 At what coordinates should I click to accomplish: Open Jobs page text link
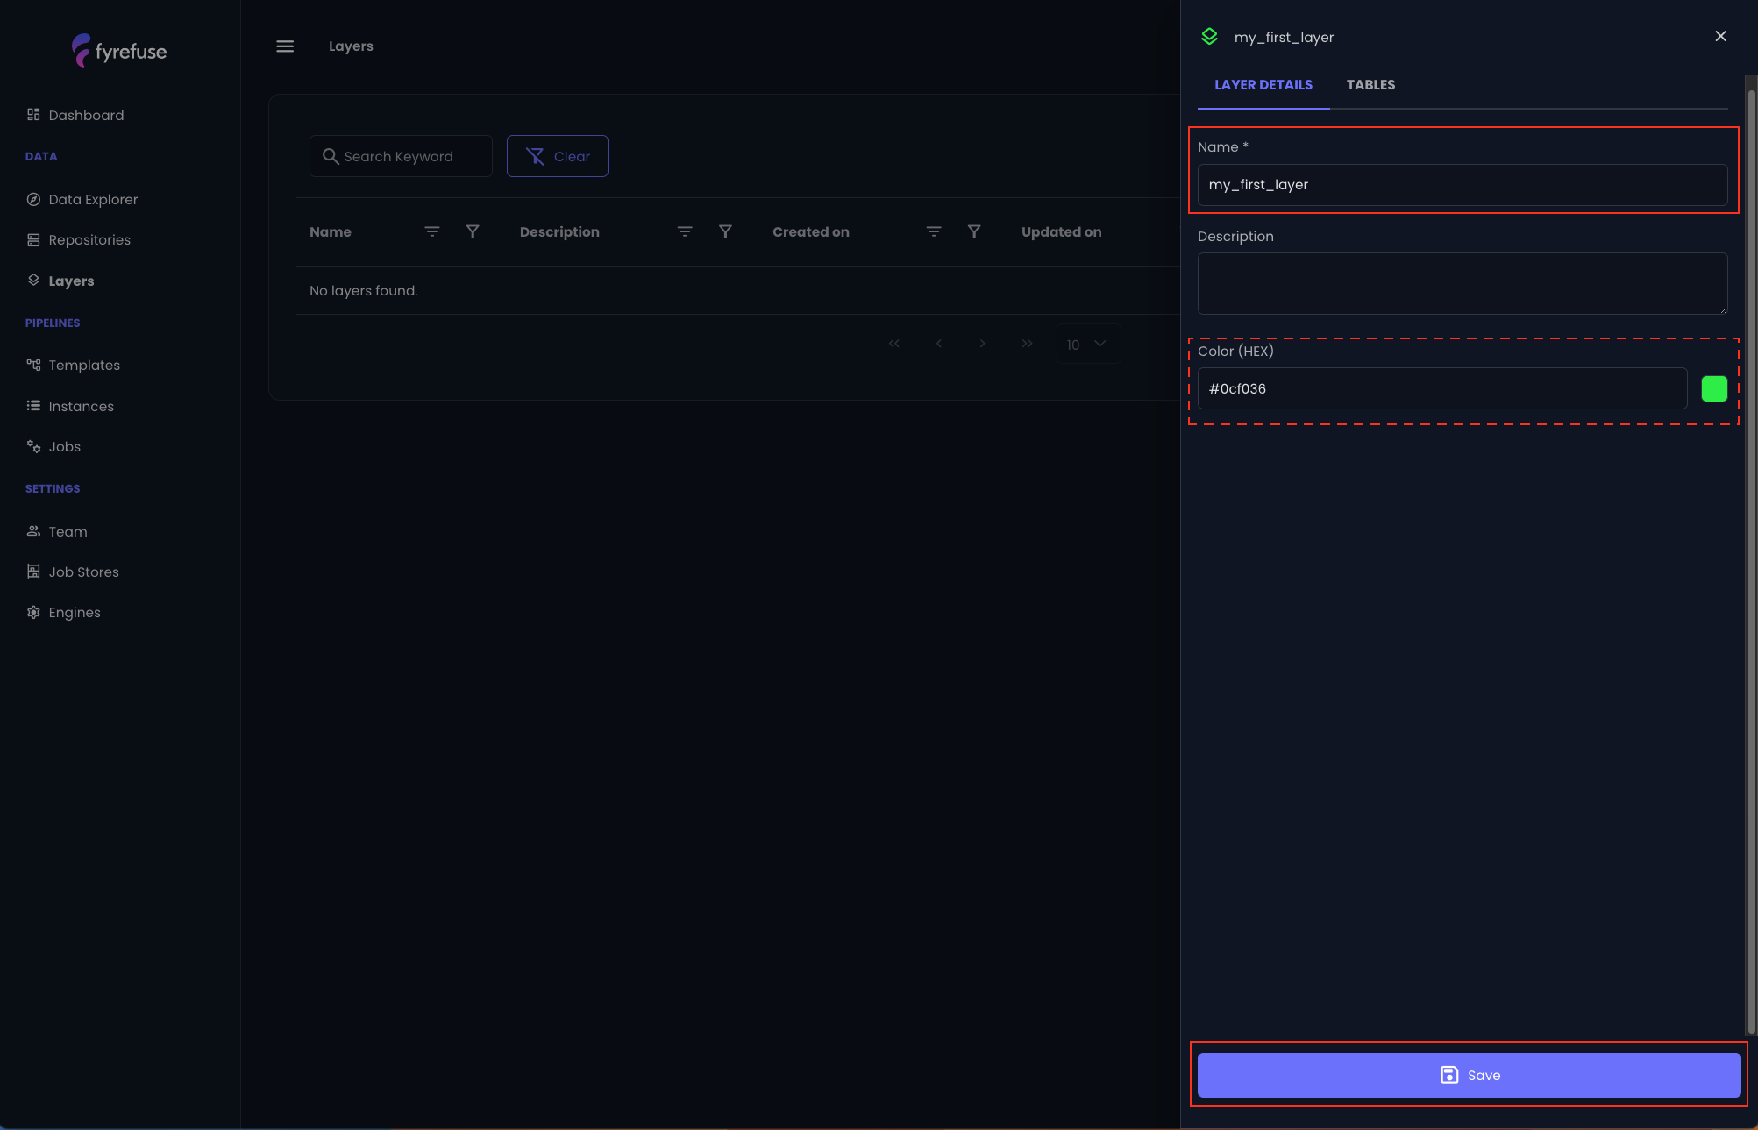tap(65, 446)
